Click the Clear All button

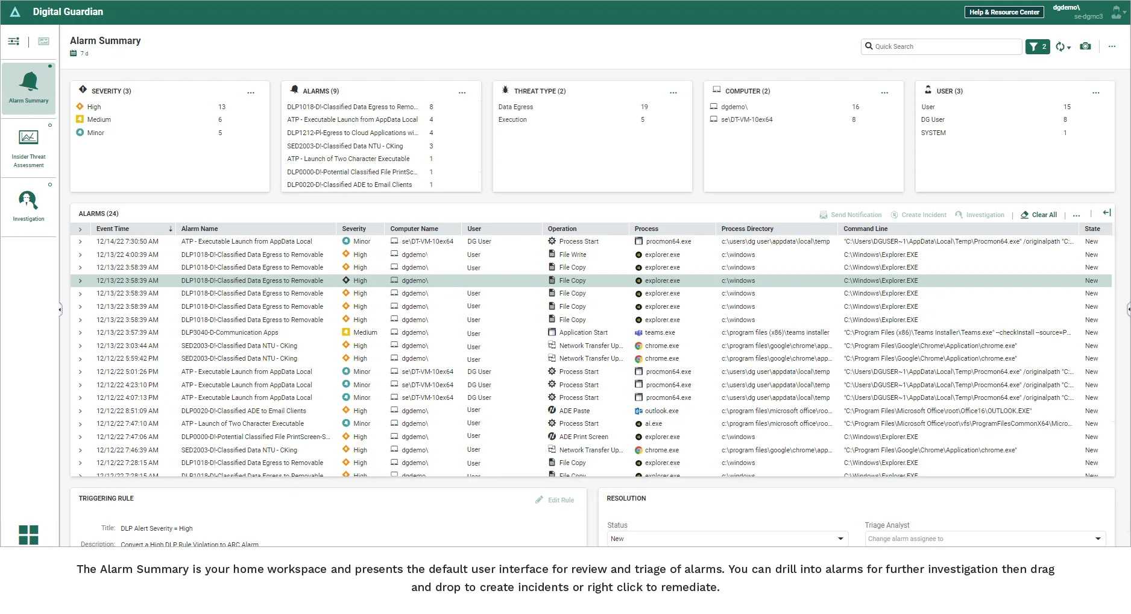[x=1039, y=215]
